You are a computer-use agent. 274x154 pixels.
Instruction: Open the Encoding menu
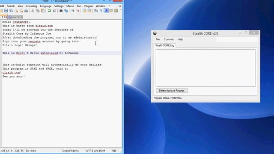(x=32, y=6)
